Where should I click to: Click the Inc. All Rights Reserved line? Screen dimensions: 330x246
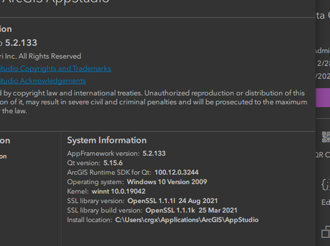pyautogui.click(x=41, y=56)
